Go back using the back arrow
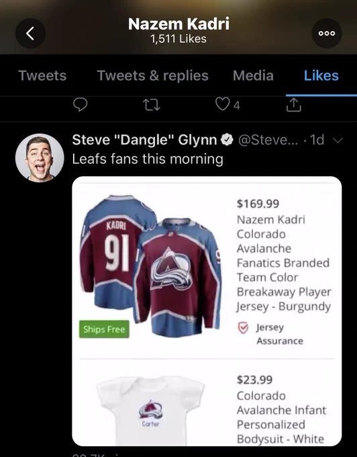The width and height of the screenshot is (357, 457). (x=30, y=33)
